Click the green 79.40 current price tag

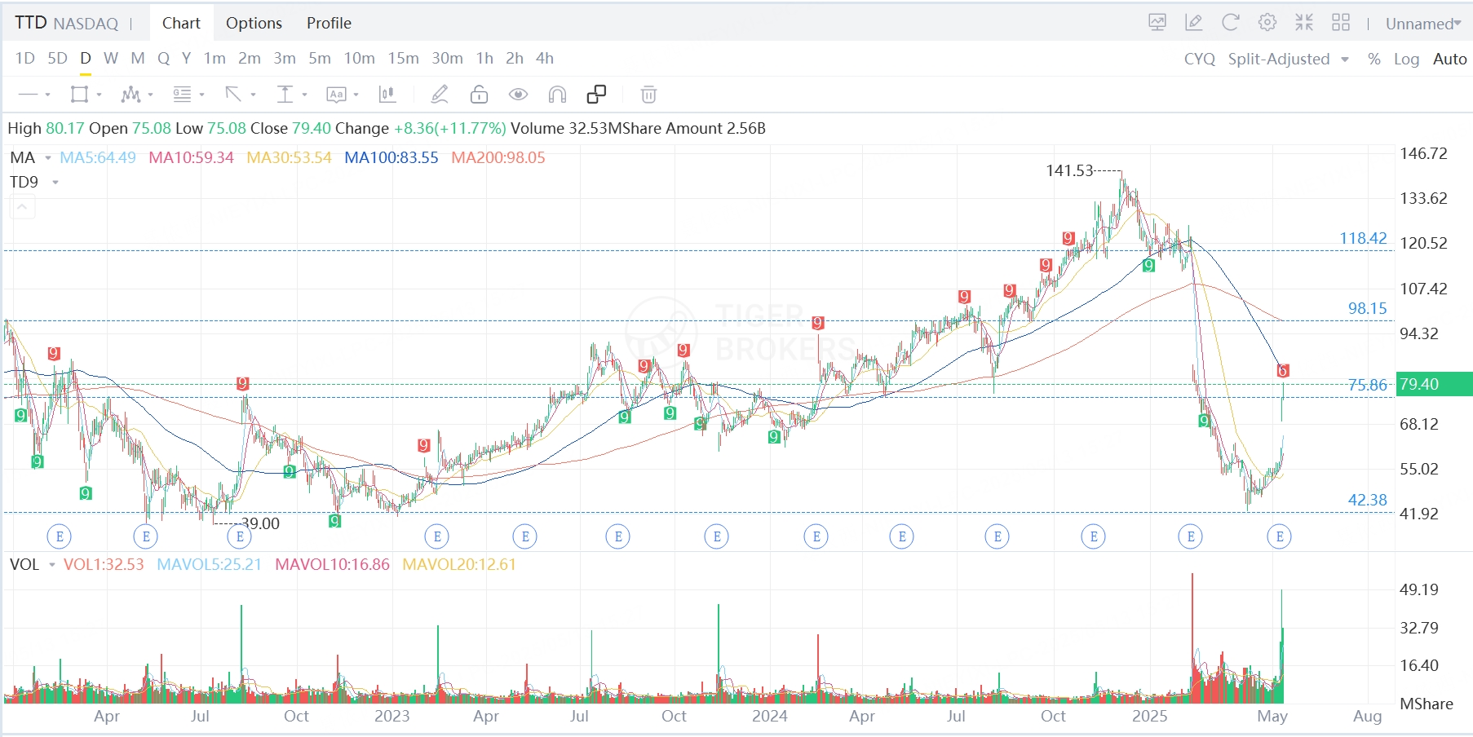click(1435, 384)
